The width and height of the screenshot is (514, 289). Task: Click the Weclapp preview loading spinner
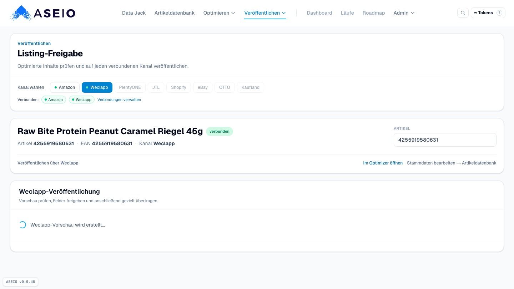coord(22,225)
